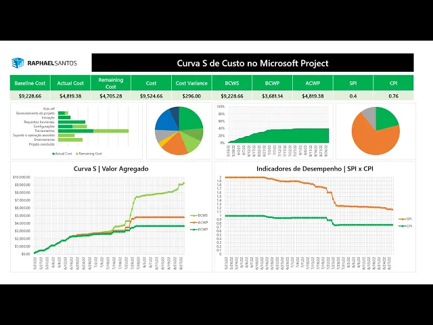Select the Baseline Cost header cell
The width and height of the screenshot is (433, 325).
(x=30, y=83)
